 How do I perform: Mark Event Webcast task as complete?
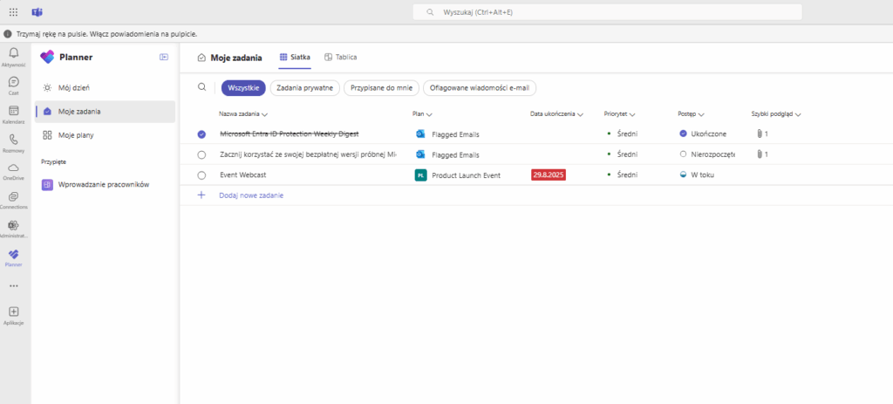click(201, 175)
